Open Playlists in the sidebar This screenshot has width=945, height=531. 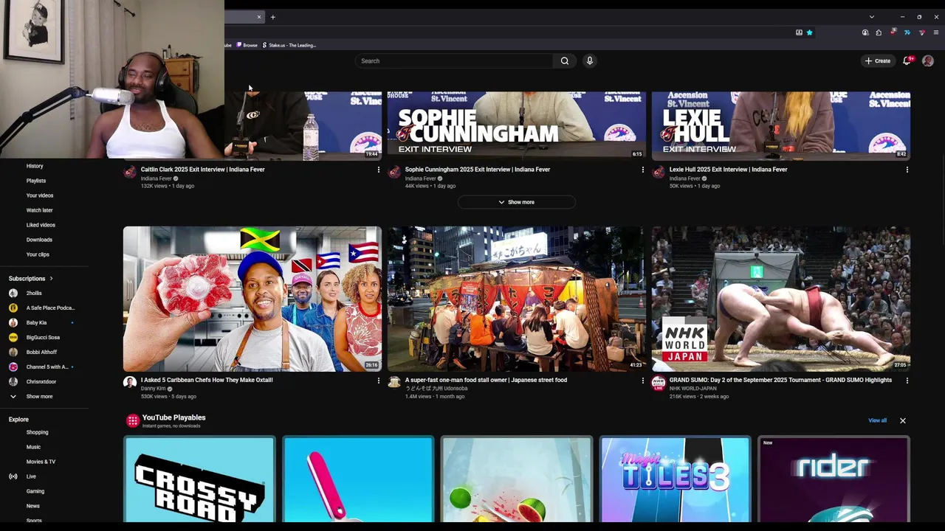tap(36, 181)
